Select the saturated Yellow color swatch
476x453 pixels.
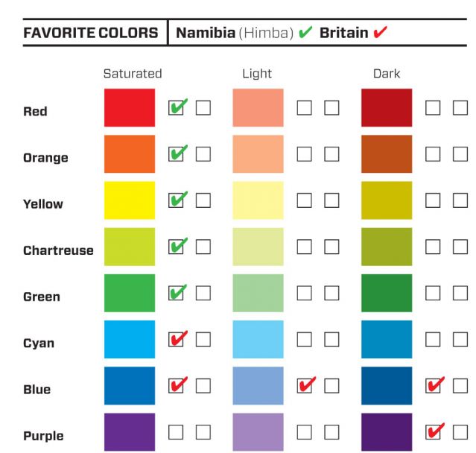(130, 200)
